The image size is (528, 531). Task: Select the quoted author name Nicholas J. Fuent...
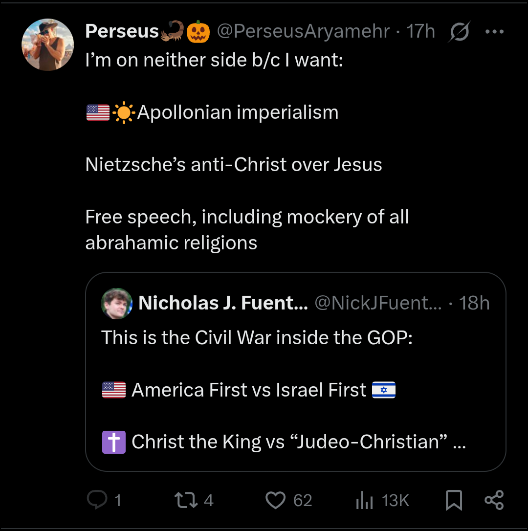click(x=223, y=303)
